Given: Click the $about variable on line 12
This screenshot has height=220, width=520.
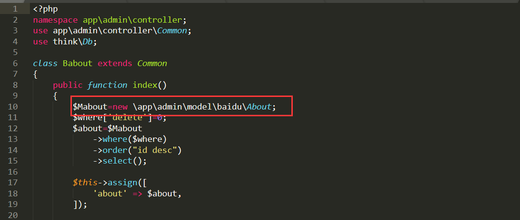Looking at the screenshot, I should coord(88,128).
